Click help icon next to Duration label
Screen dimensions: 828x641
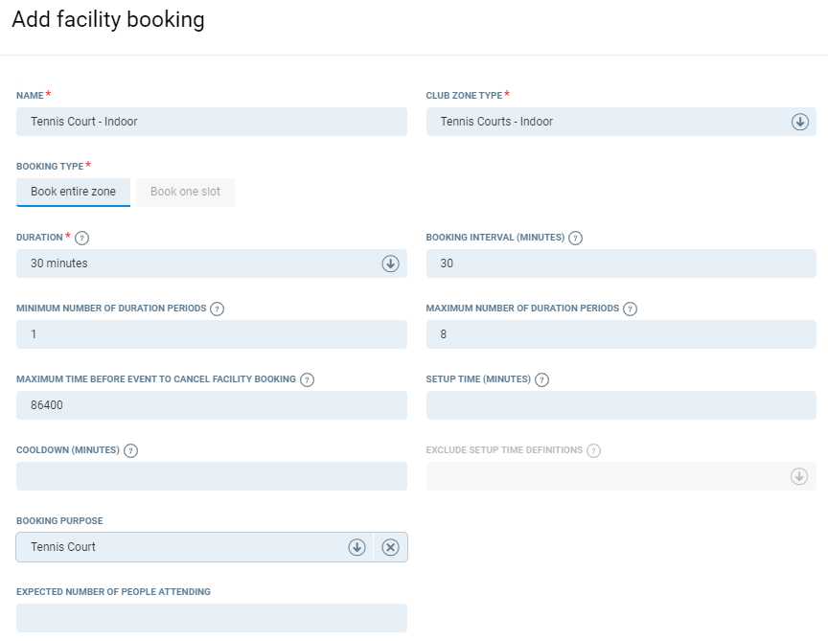[82, 239]
